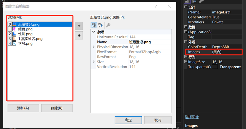Move selected member down with arrow

pos(79,35)
